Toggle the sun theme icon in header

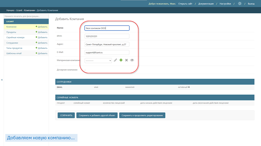240,4
